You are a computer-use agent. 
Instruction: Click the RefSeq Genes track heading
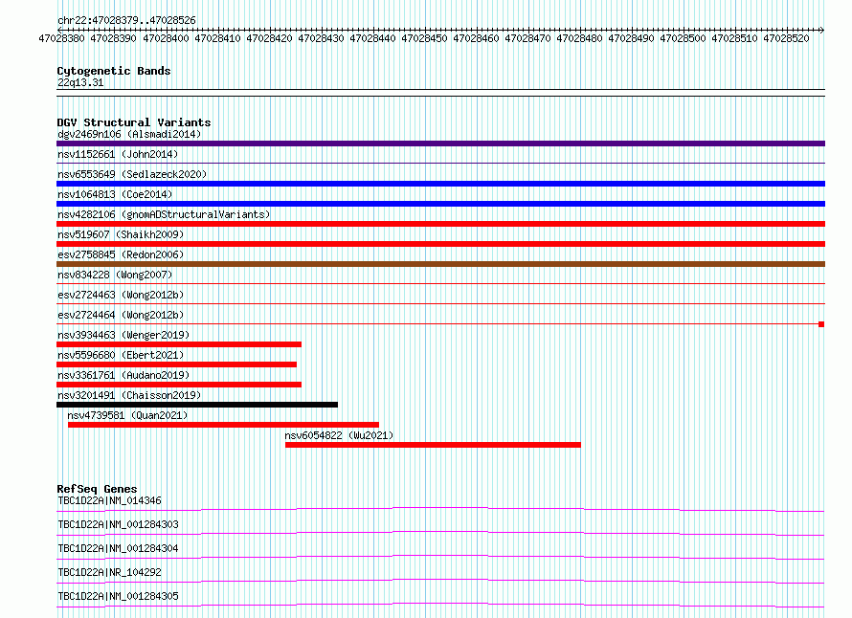97,489
